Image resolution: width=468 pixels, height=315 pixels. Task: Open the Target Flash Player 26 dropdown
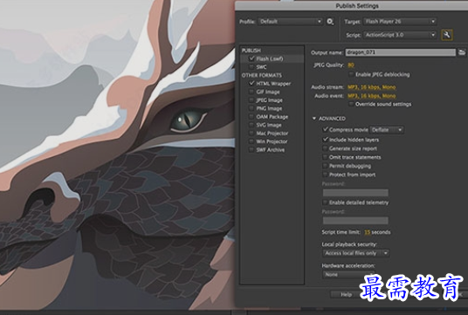[x=400, y=22]
